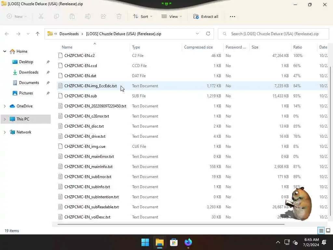Open address bar history dropdown

(197, 34)
